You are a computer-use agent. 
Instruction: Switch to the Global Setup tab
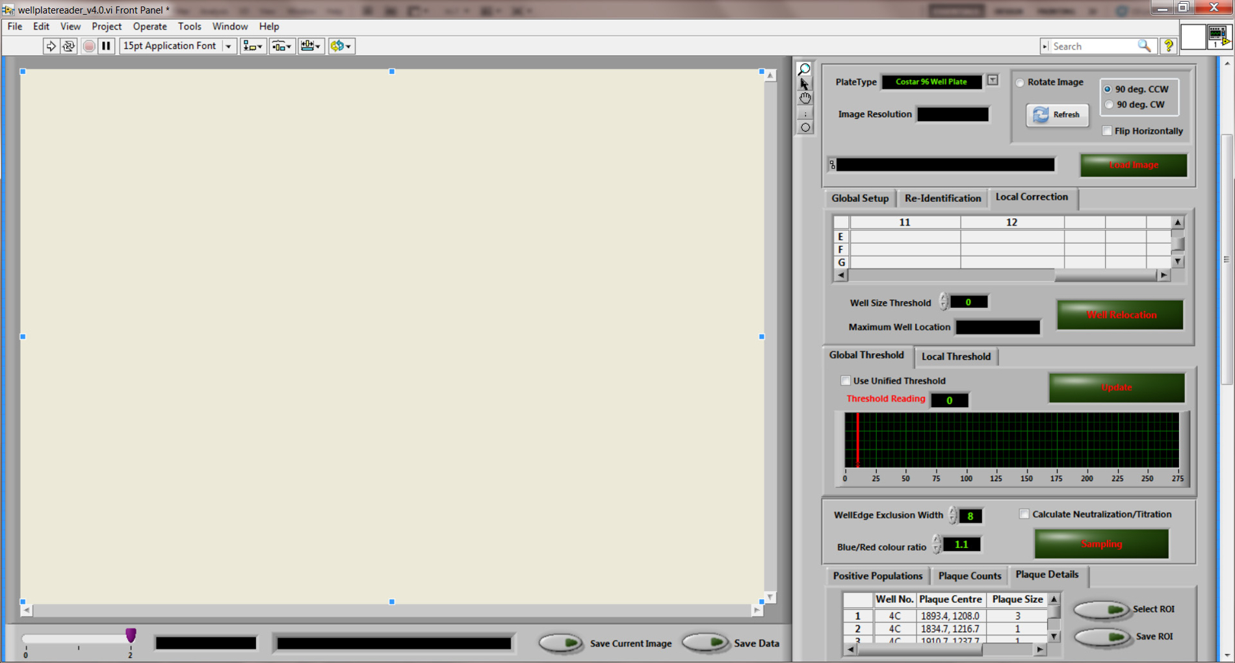(x=860, y=199)
